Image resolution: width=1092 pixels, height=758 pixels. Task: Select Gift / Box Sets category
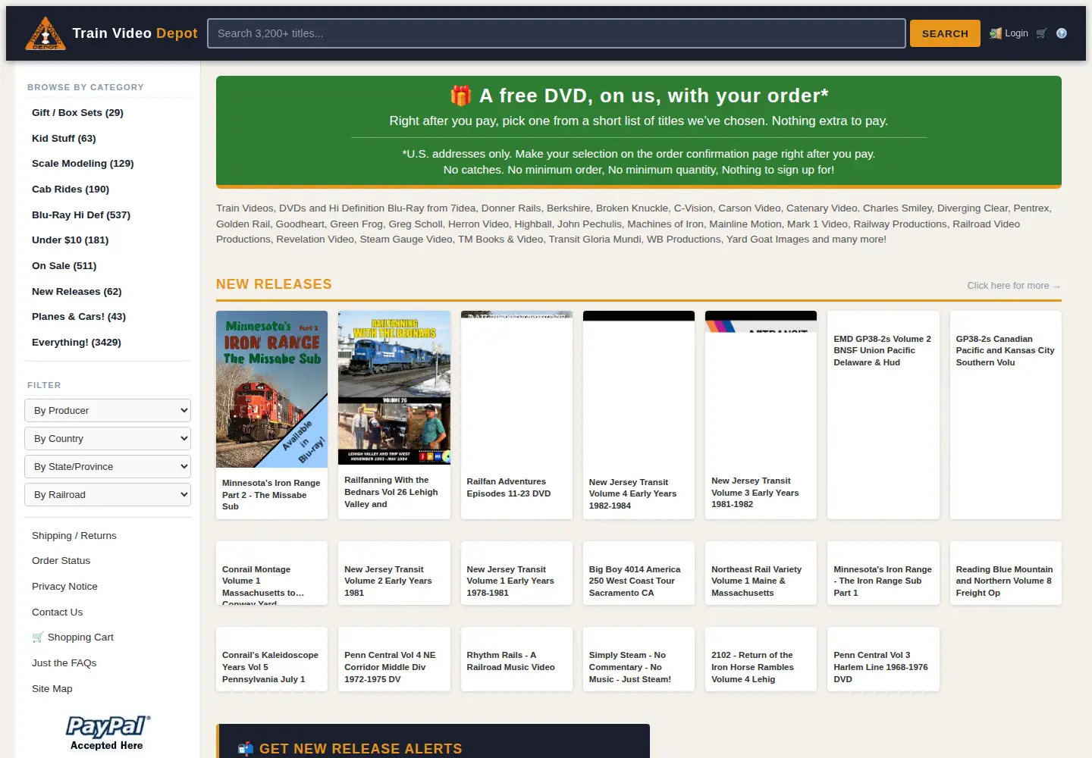(x=77, y=113)
